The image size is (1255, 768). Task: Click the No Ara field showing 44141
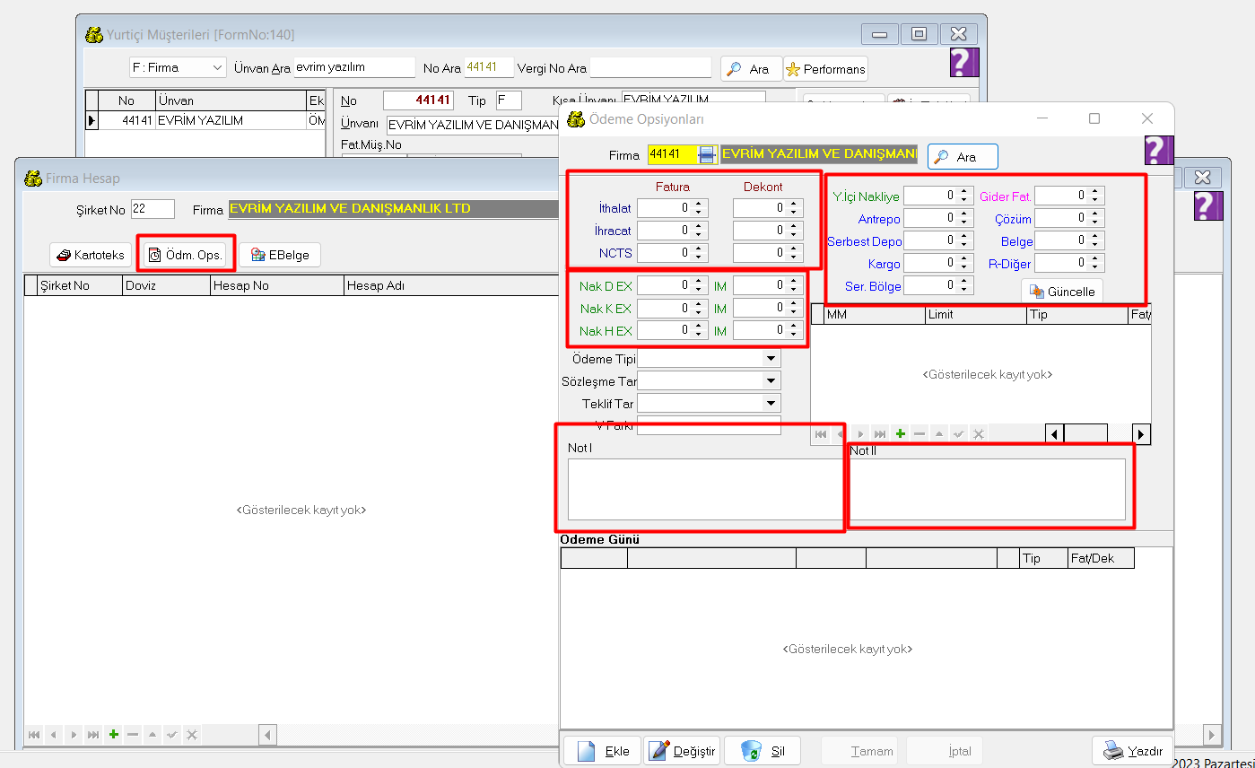click(x=489, y=67)
